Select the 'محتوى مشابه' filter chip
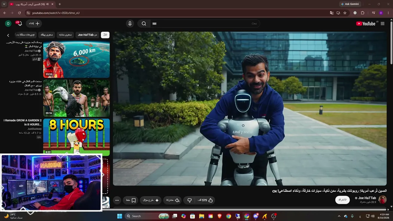393x221 pixels. click(65, 35)
